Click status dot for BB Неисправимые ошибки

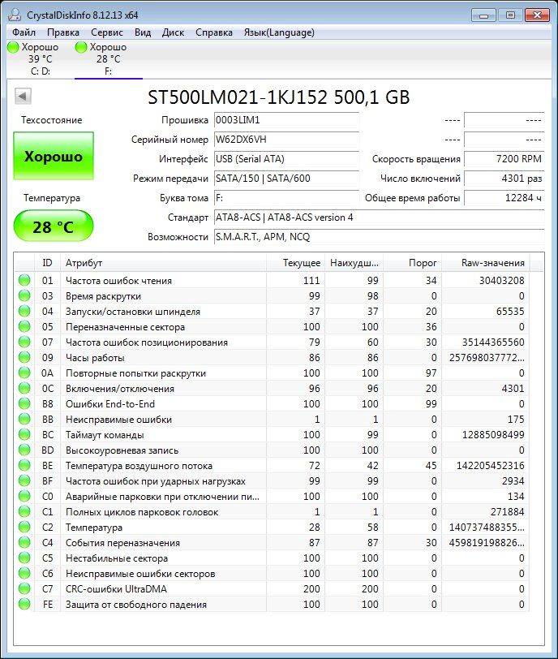click(x=24, y=419)
